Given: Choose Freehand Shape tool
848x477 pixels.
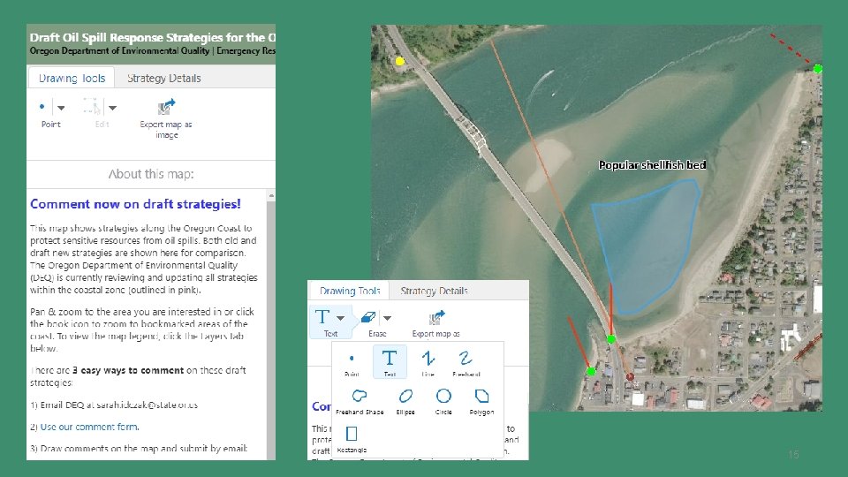Looking at the screenshot, I should click(x=360, y=401).
